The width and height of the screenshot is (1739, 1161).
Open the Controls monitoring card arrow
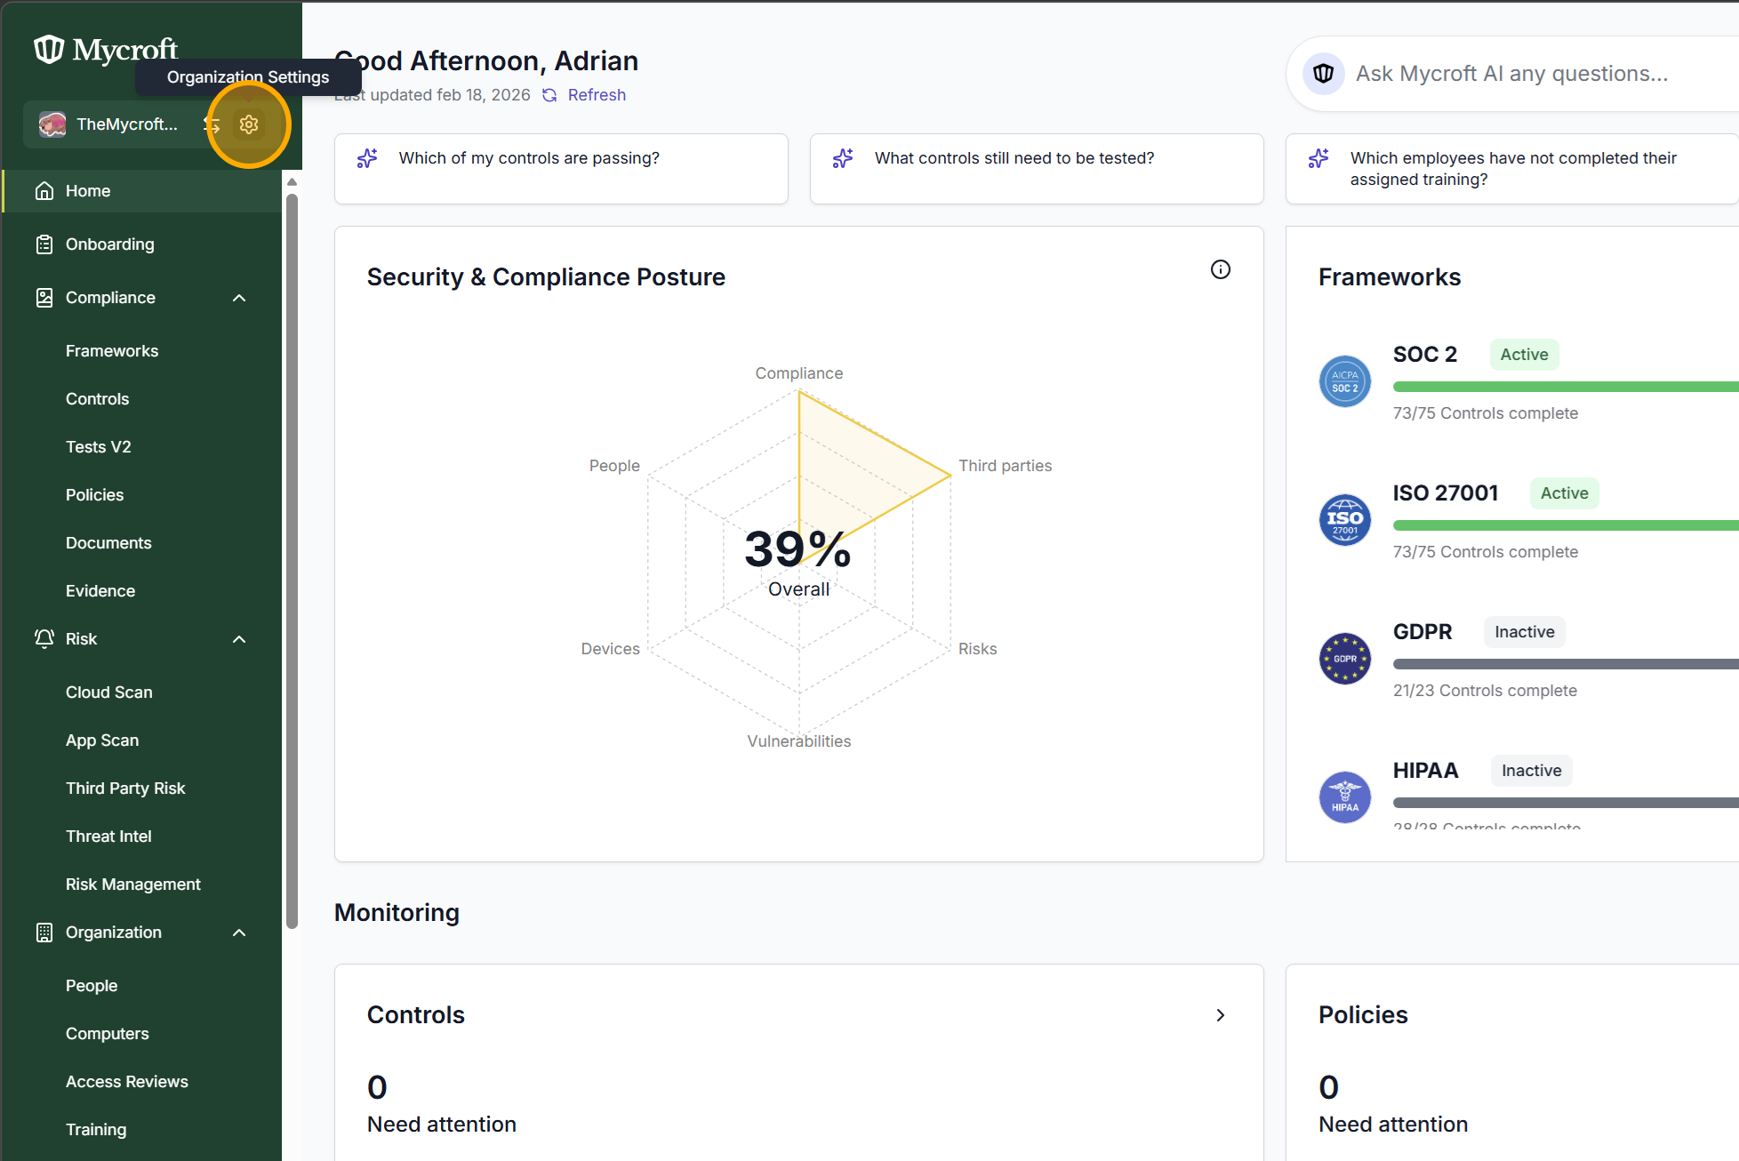[x=1221, y=1015]
